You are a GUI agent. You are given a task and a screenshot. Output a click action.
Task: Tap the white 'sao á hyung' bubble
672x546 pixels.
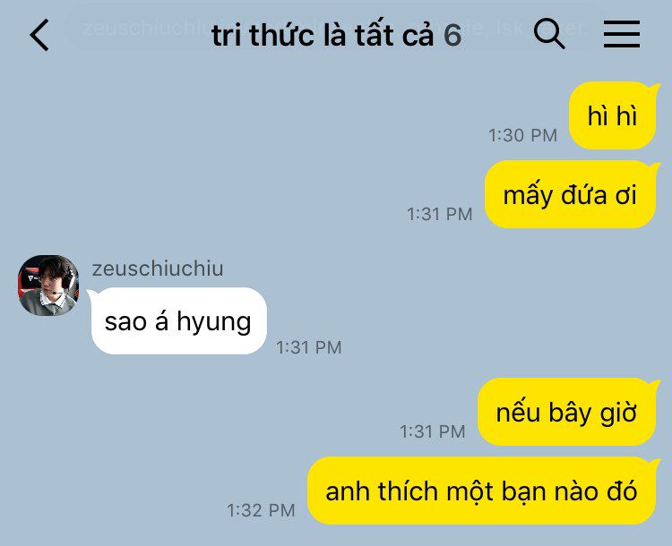[x=178, y=321]
